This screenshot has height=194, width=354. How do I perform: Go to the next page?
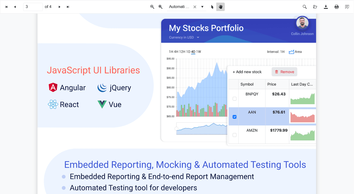[59, 7]
